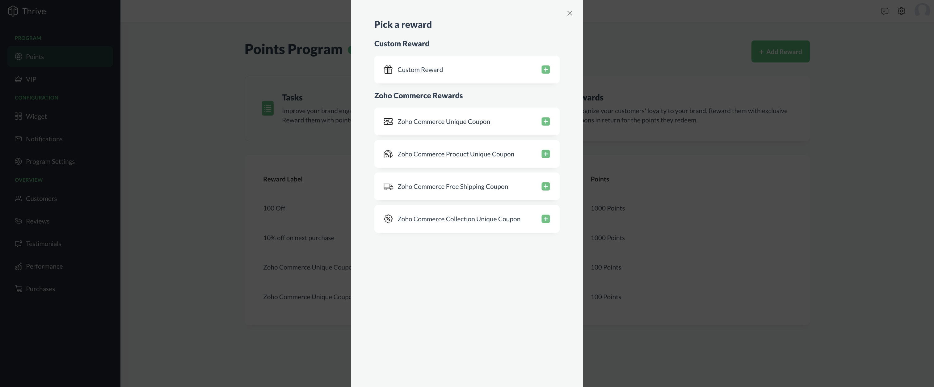Image resolution: width=934 pixels, height=387 pixels.
Task: Add the Zoho Commerce Product Unique Coupon reward
Action: (546, 154)
